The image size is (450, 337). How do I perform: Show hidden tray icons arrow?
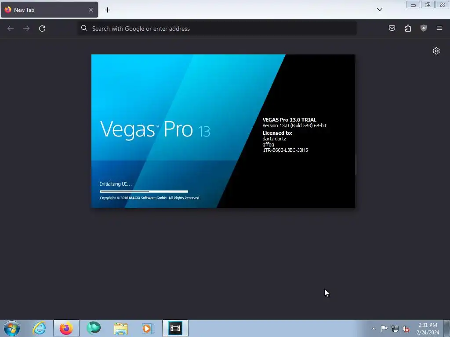click(x=374, y=329)
